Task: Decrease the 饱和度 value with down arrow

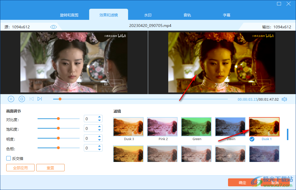Action: click(x=99, y=130)
